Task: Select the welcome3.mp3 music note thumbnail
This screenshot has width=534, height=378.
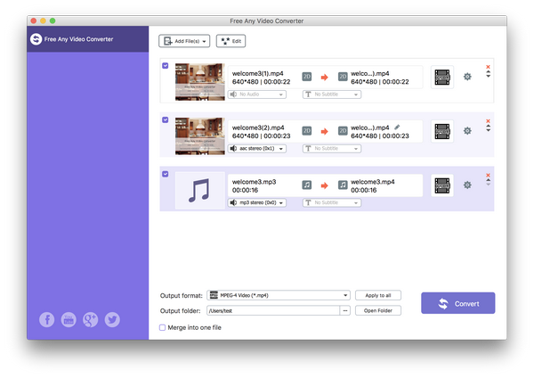Action: (200, 191)
